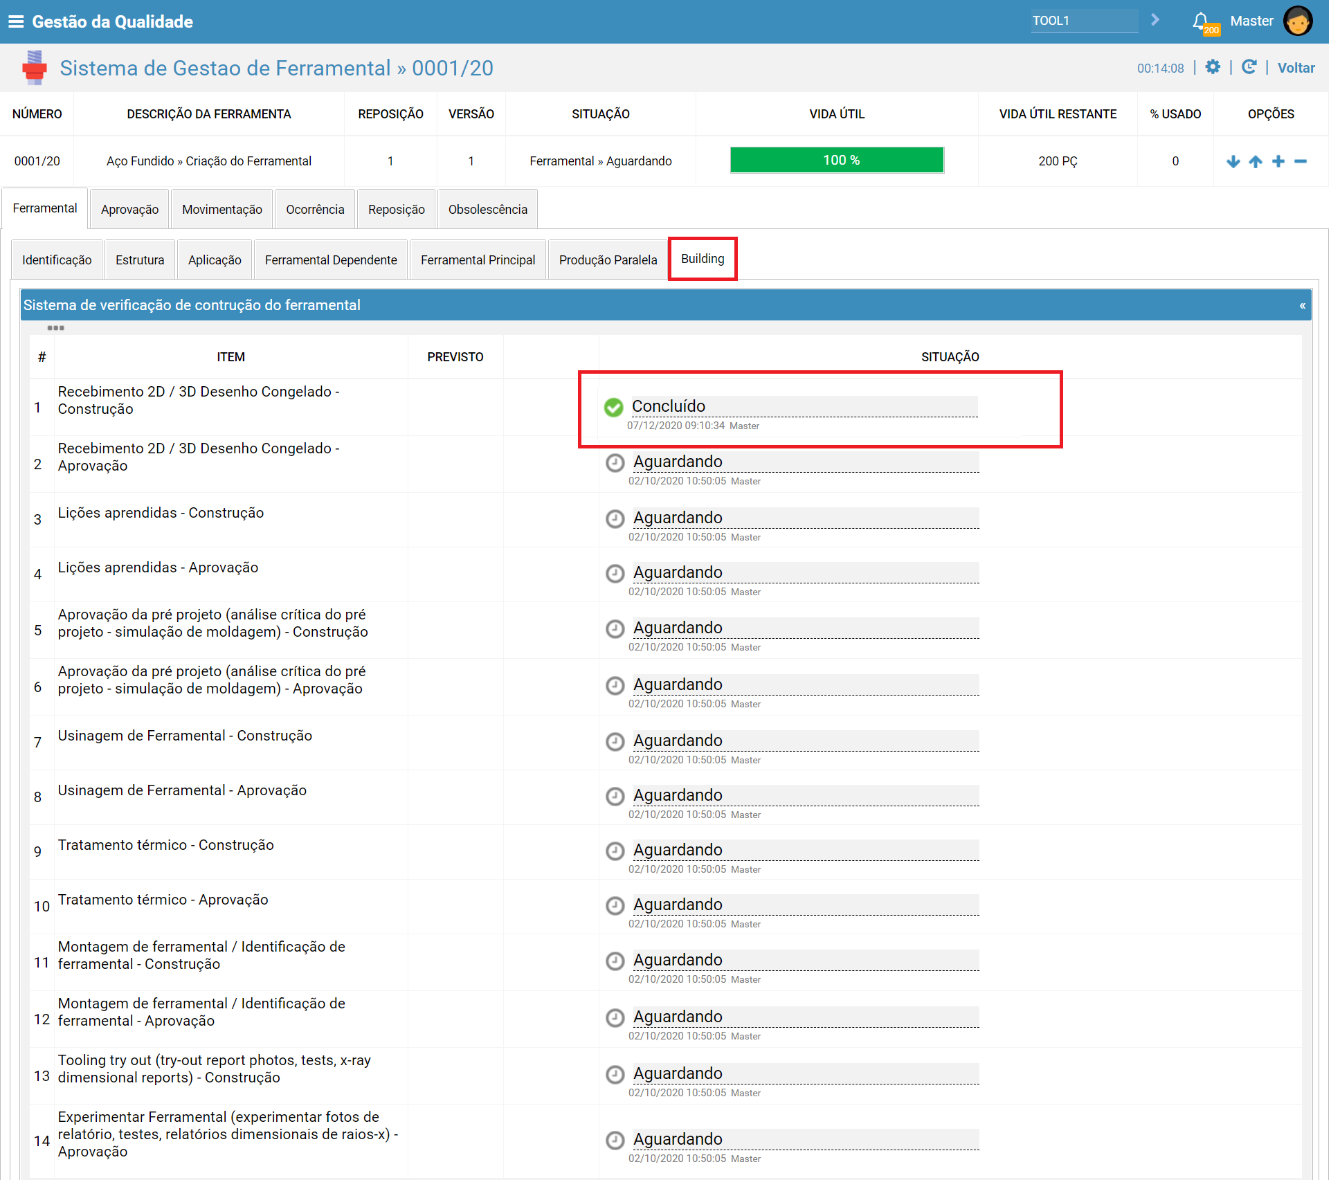Click the TOOL1 input field
The width and height of the screenshot is (1331, 1180).
click(x=1086, y=21)
